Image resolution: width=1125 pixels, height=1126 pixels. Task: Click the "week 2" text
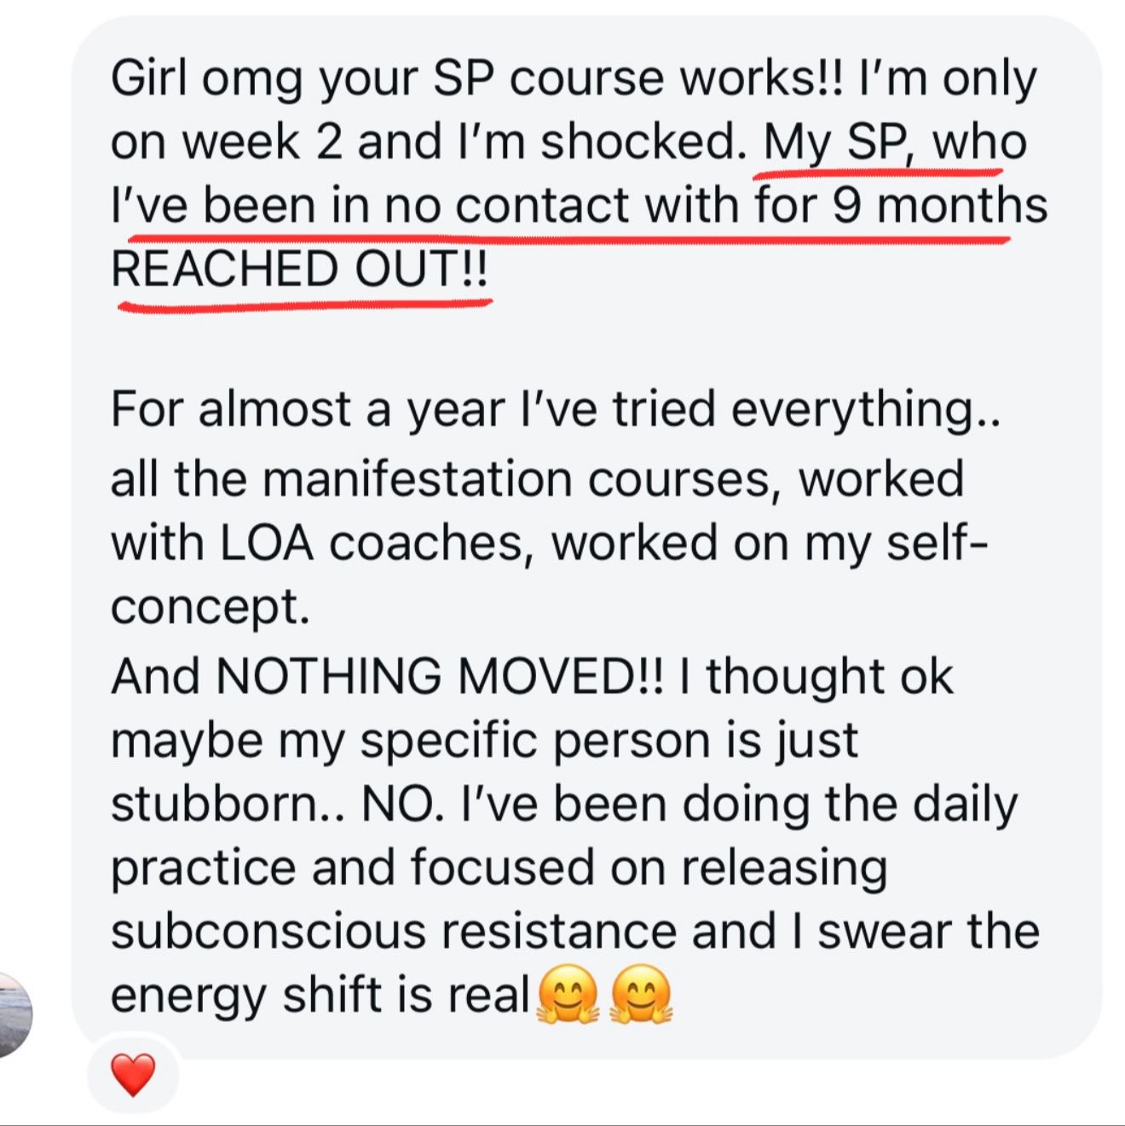point(262,142)
